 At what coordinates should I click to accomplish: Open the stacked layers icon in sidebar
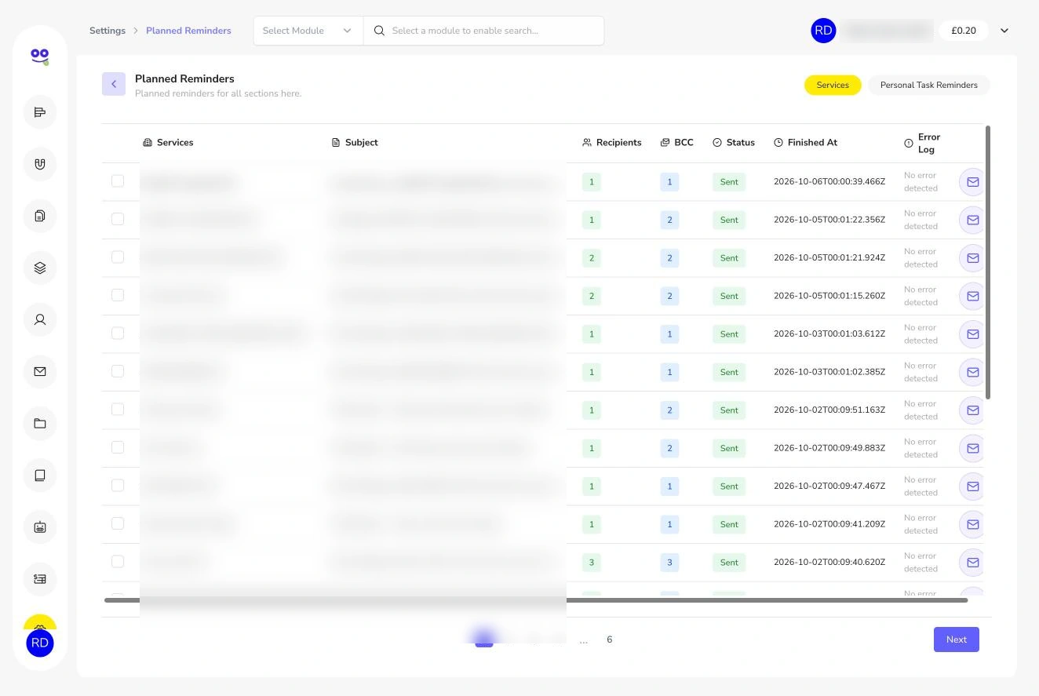click(40, 268)
